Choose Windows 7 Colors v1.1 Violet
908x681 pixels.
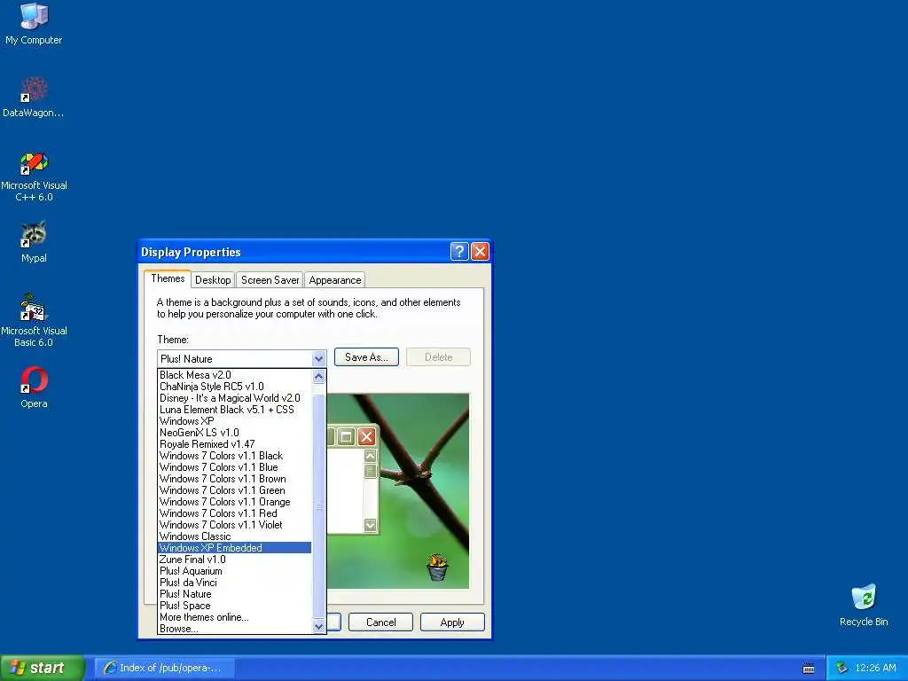(234, 525)
